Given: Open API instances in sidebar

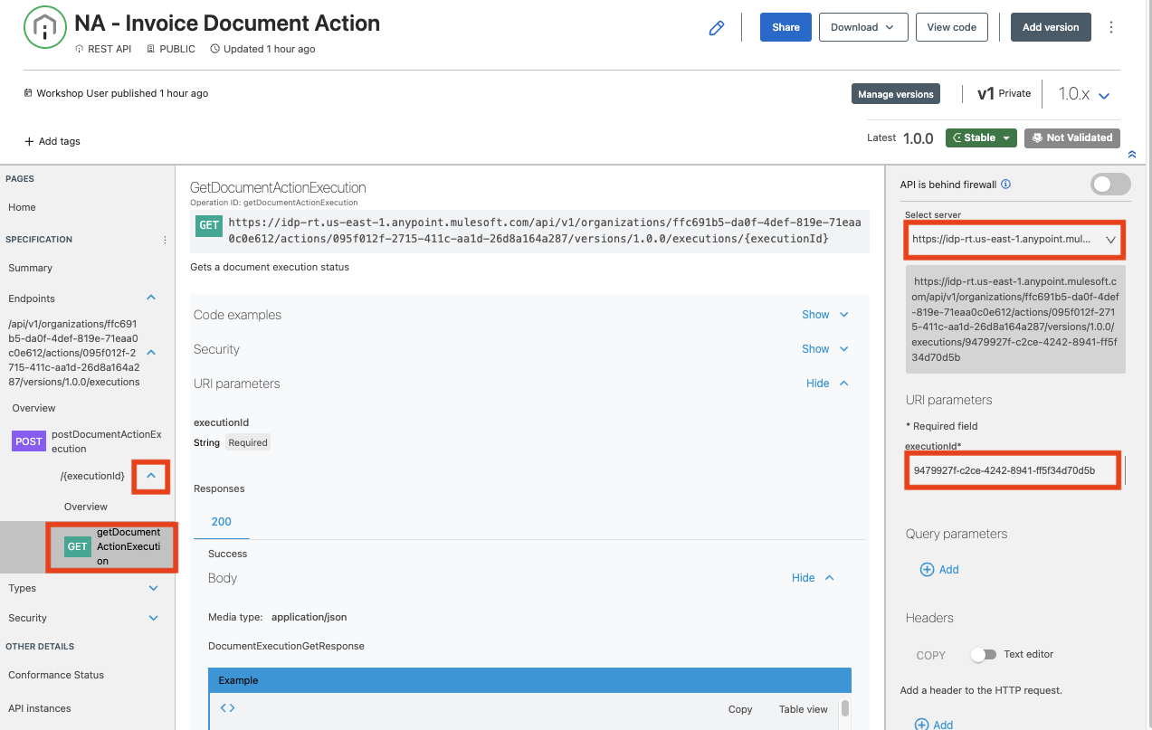Looking at the screenshot, I should [40, 708].
